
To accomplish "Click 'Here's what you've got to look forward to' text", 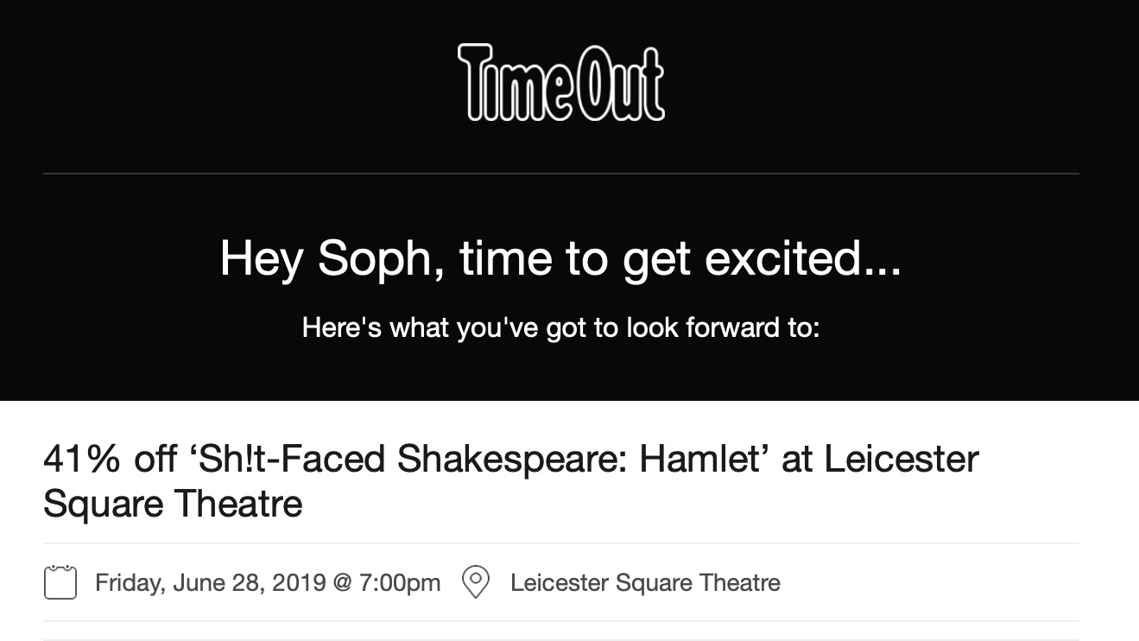I will coord(560,328).
